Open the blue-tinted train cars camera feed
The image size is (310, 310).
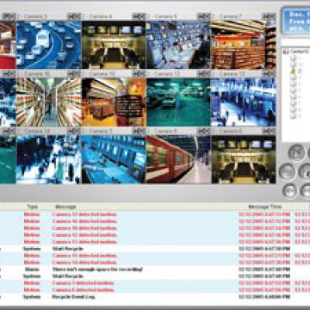coord(114,159)
